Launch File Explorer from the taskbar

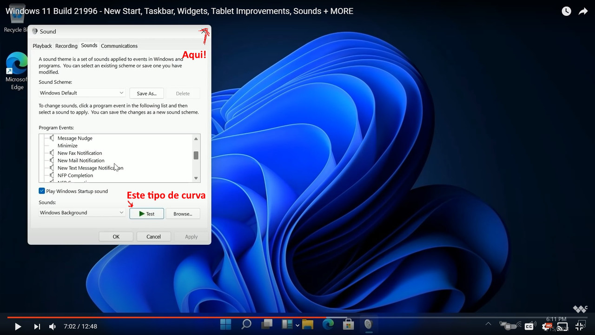click(308, 324)
